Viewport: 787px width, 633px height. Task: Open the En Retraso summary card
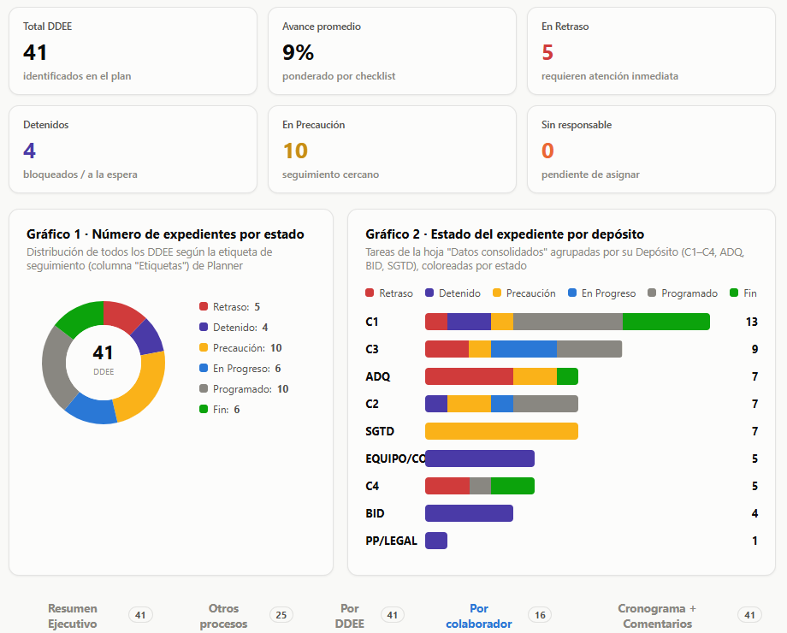(651, 50)
